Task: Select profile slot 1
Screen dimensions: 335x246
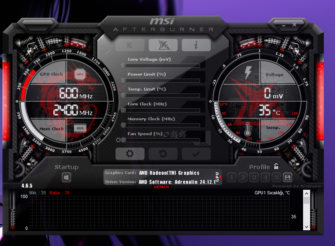Action: [x=231, y=177]
